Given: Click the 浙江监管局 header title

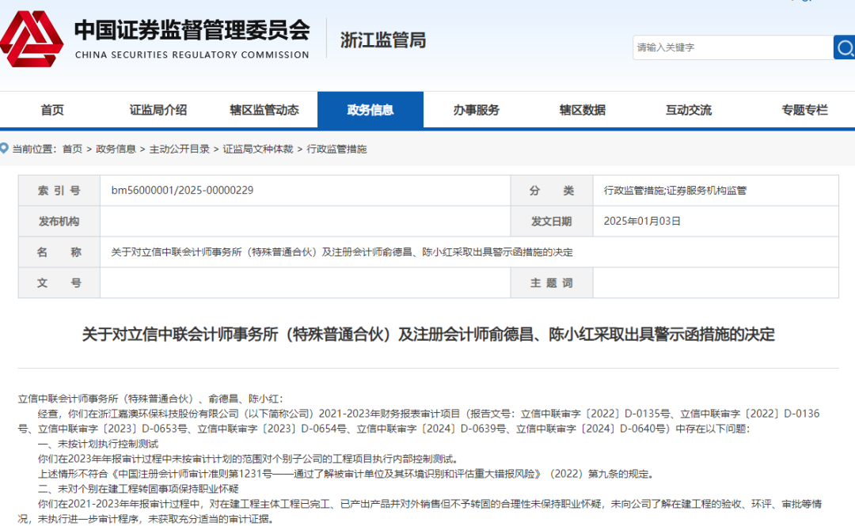Looking at the screenshot, I should (383, 40).
